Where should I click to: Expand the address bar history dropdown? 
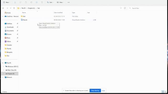point(121,8)
